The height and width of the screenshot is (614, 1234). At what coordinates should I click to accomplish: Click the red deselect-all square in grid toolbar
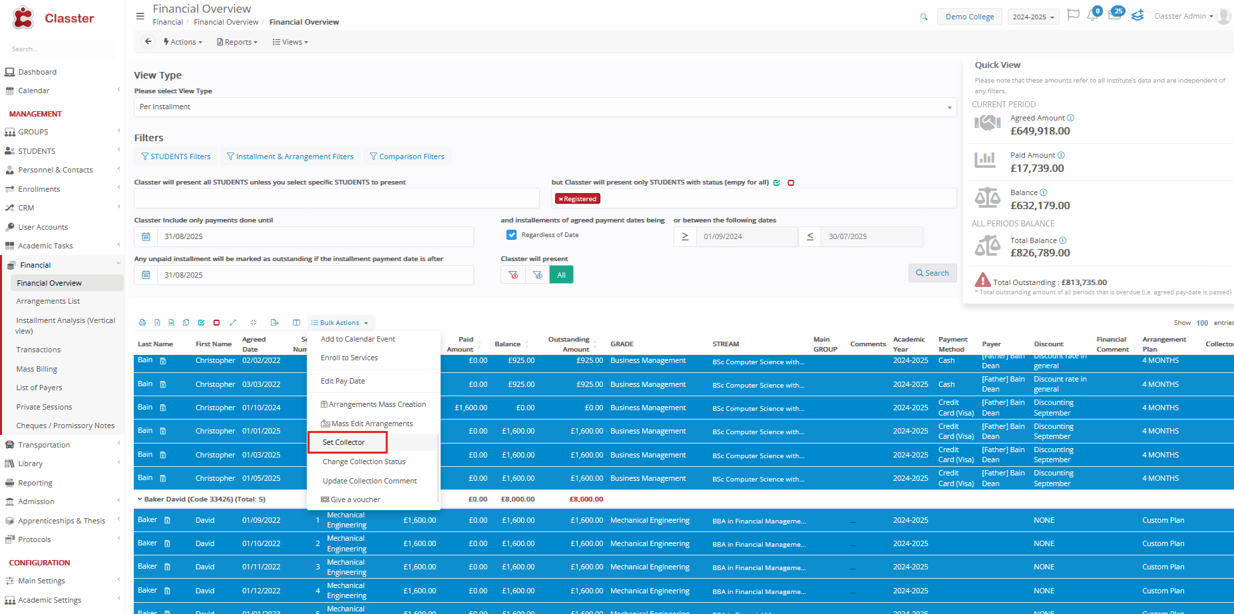click(216, 323)
